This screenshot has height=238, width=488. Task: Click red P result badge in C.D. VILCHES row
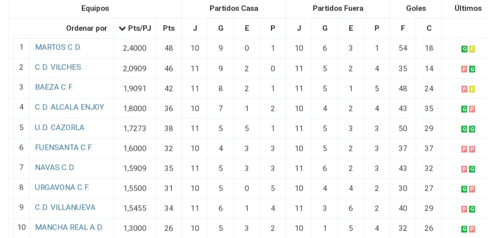(x=464, y=69)
